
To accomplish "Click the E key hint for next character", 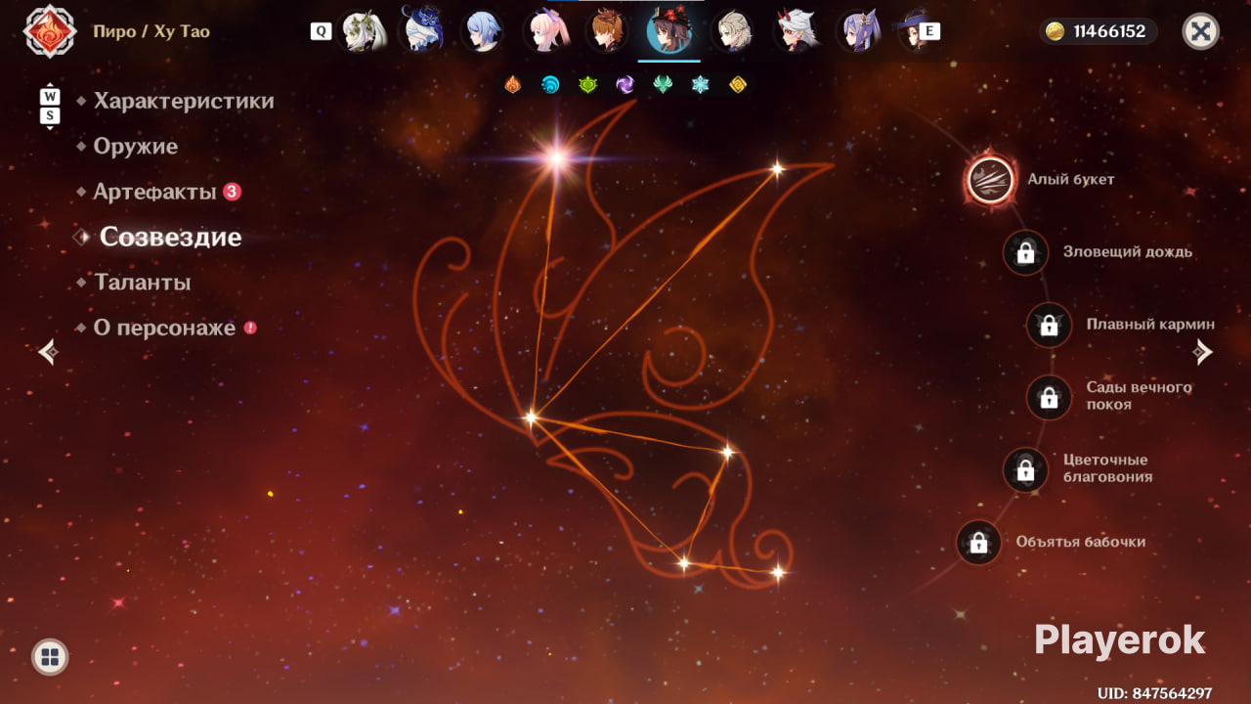I will 929,31.
